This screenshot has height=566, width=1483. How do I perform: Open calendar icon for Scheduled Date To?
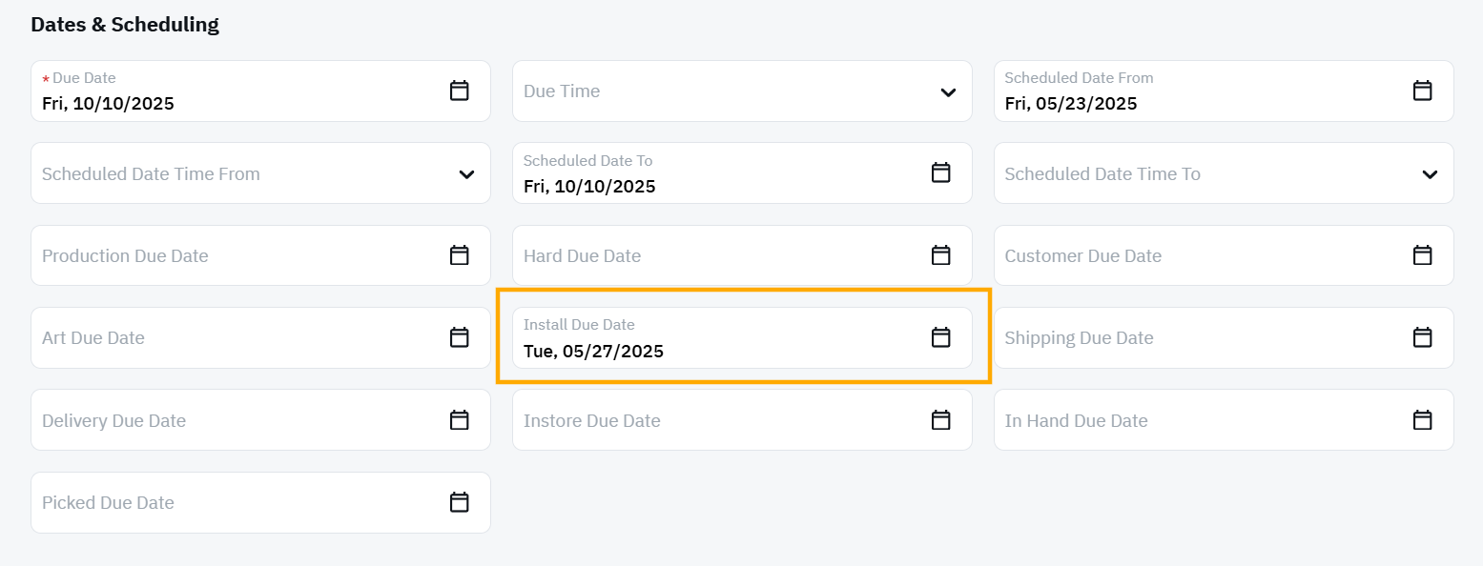coord(940,172)
